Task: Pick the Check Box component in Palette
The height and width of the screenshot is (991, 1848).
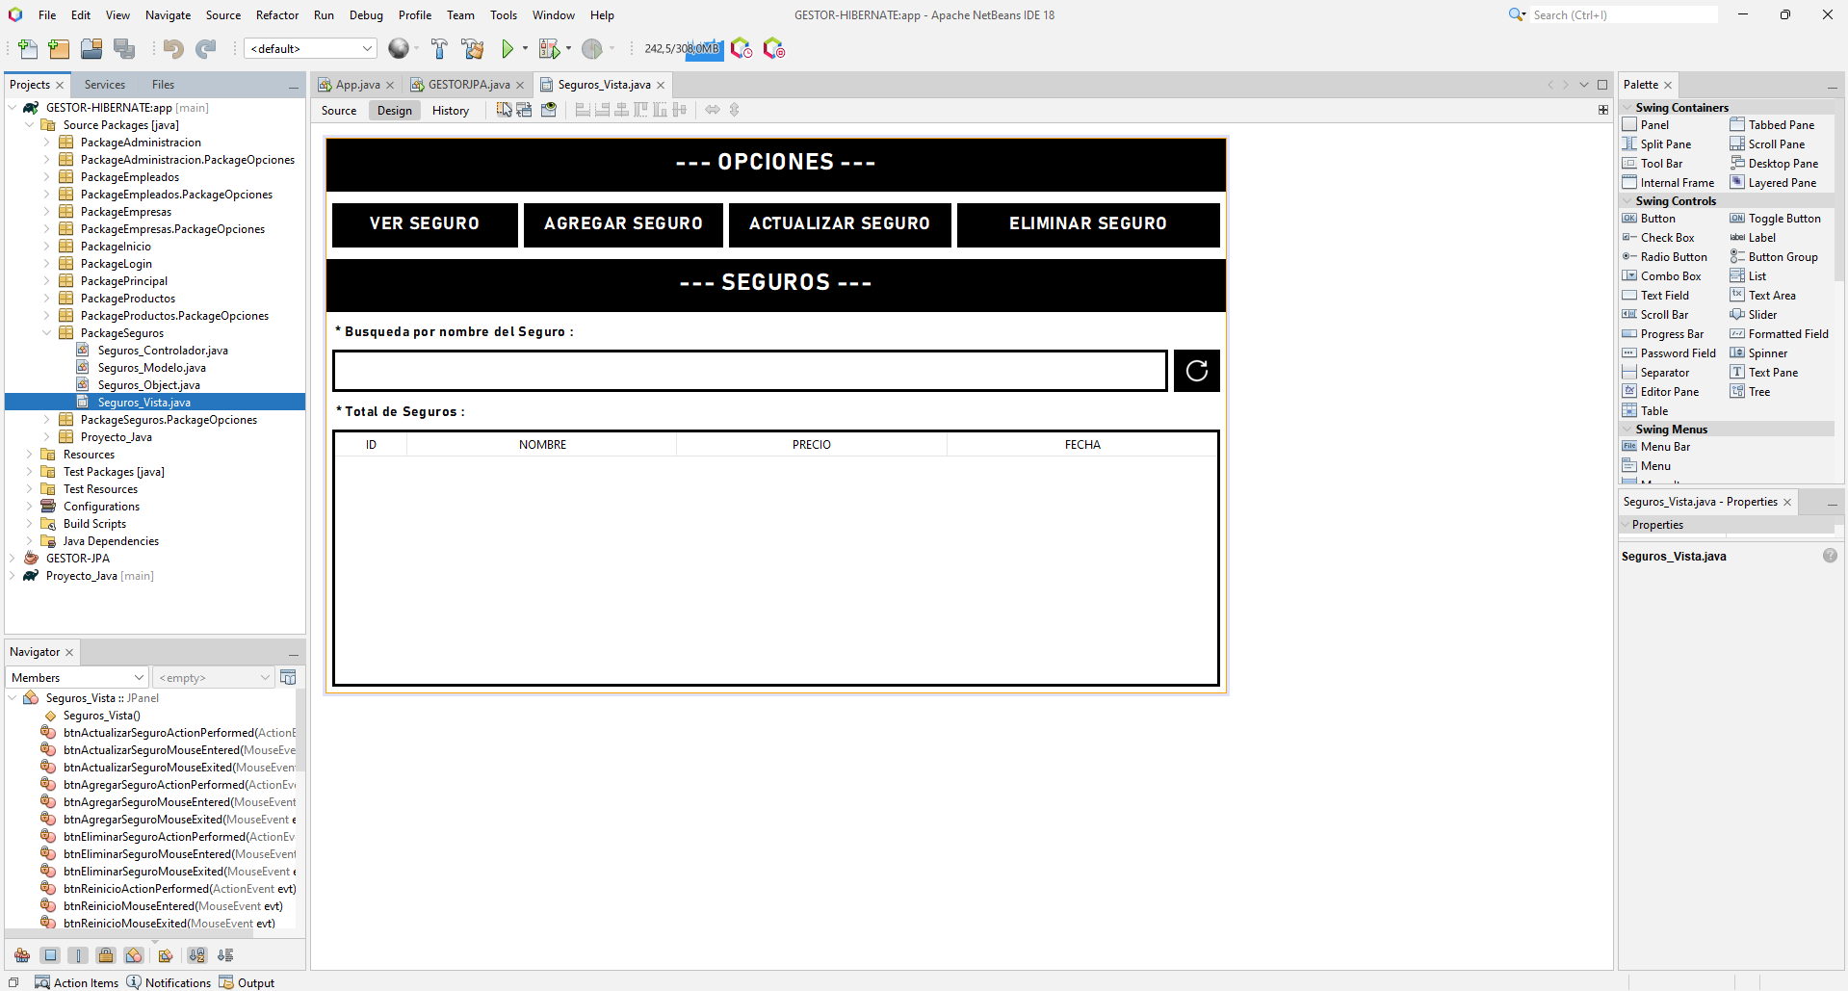Action: tap(1658, 237)
